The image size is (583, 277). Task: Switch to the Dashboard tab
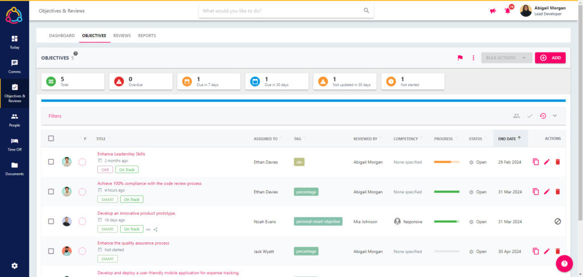pos(61,36)
